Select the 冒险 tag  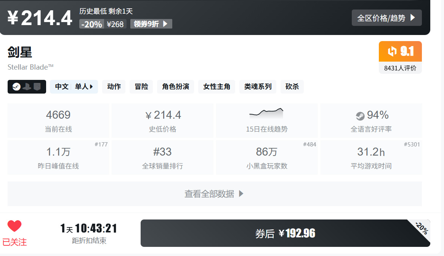pyautogui.click(x=141, y=87)
